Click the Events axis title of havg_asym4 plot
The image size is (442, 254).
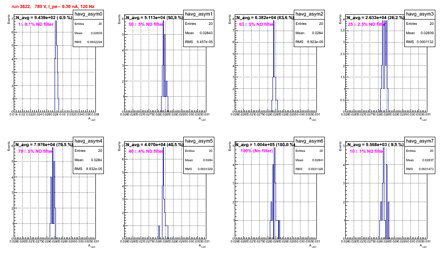[8, 146]
